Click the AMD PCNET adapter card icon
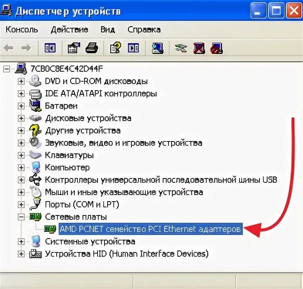303x289 pixels. 50,229
